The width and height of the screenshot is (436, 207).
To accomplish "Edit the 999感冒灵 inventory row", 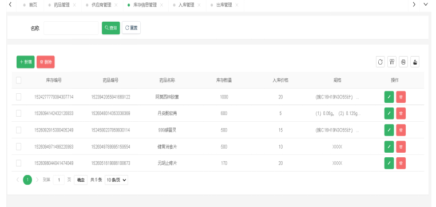I will 389,130.
